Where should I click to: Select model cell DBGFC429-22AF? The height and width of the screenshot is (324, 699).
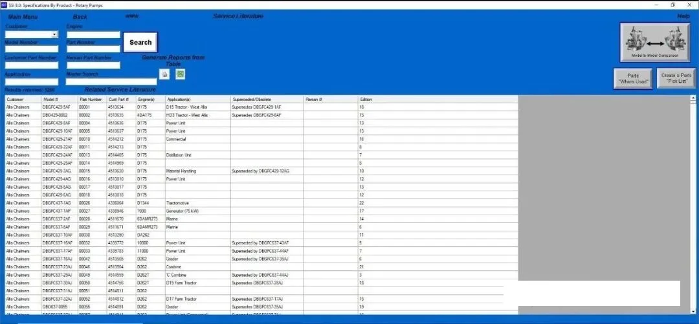[60, 147]
